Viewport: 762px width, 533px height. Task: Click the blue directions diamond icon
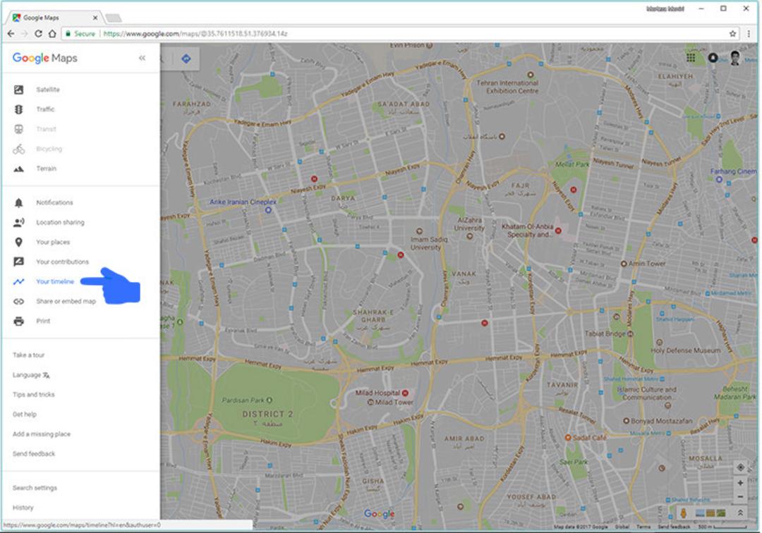pos(186,59)
